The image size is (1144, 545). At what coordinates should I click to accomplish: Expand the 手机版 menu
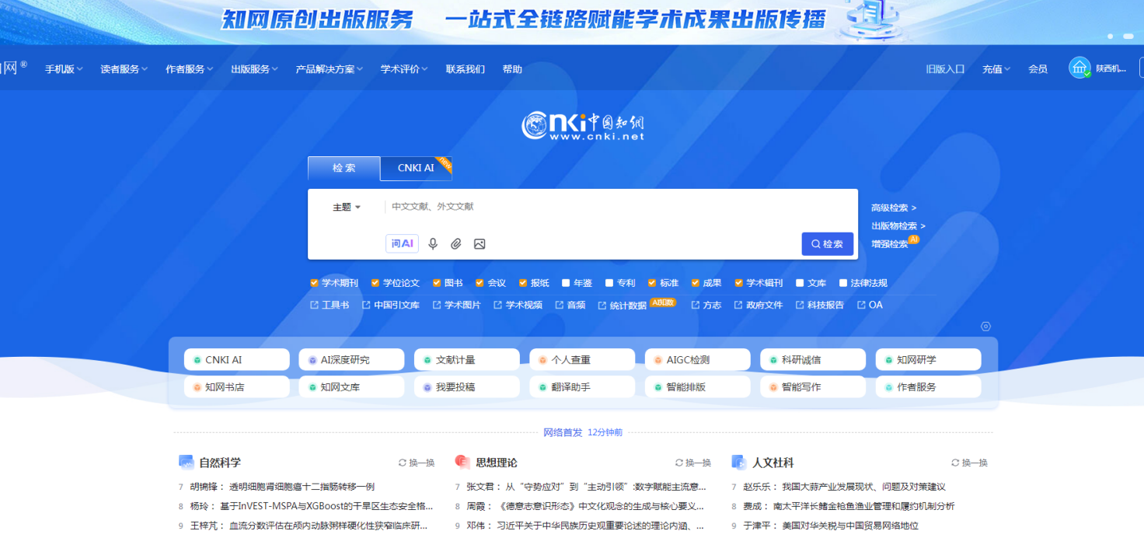64,69
